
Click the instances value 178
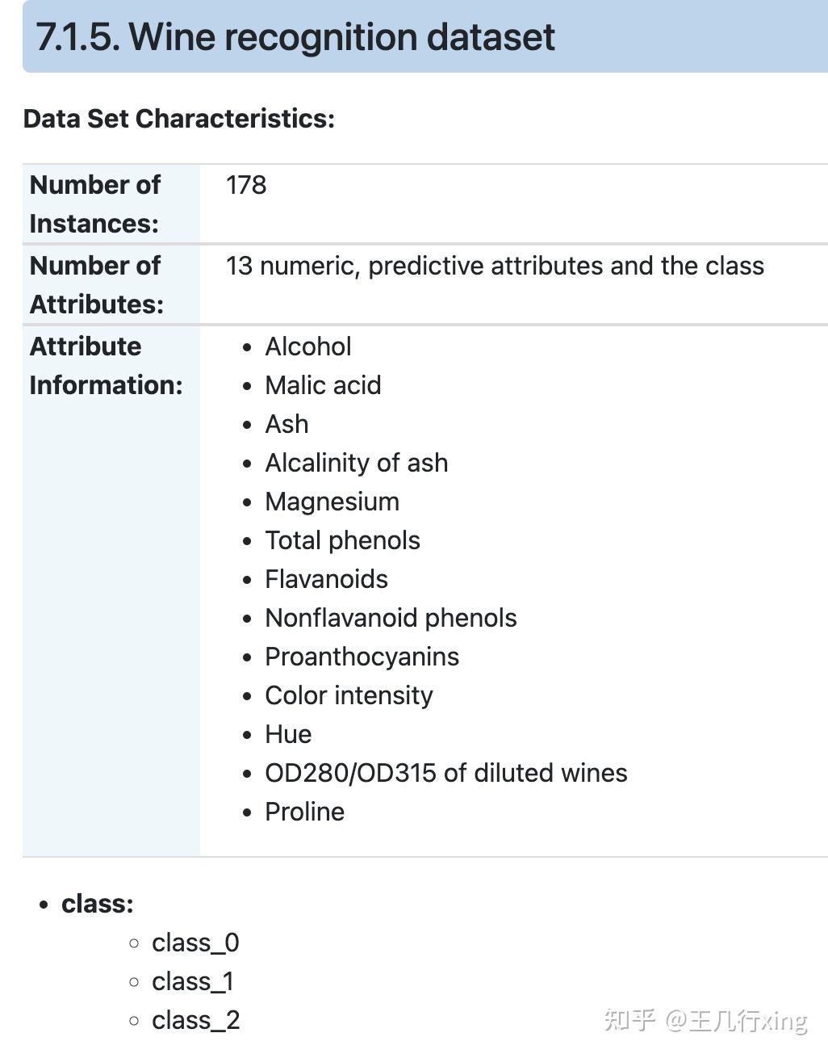click(x=246, y=185)
